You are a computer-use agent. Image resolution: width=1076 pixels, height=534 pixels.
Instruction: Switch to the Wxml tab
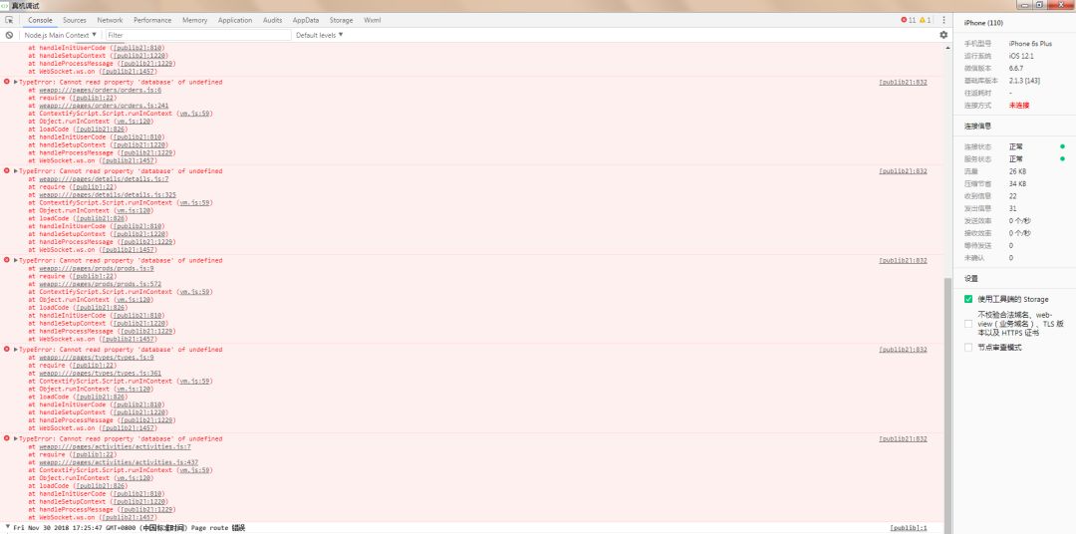click(373, 21)
